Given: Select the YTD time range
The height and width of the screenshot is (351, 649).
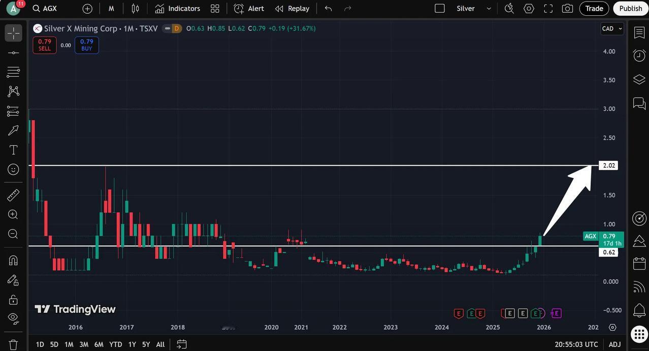Looking at the screenshot, I should pyautogui.click(x=116, y=344).
